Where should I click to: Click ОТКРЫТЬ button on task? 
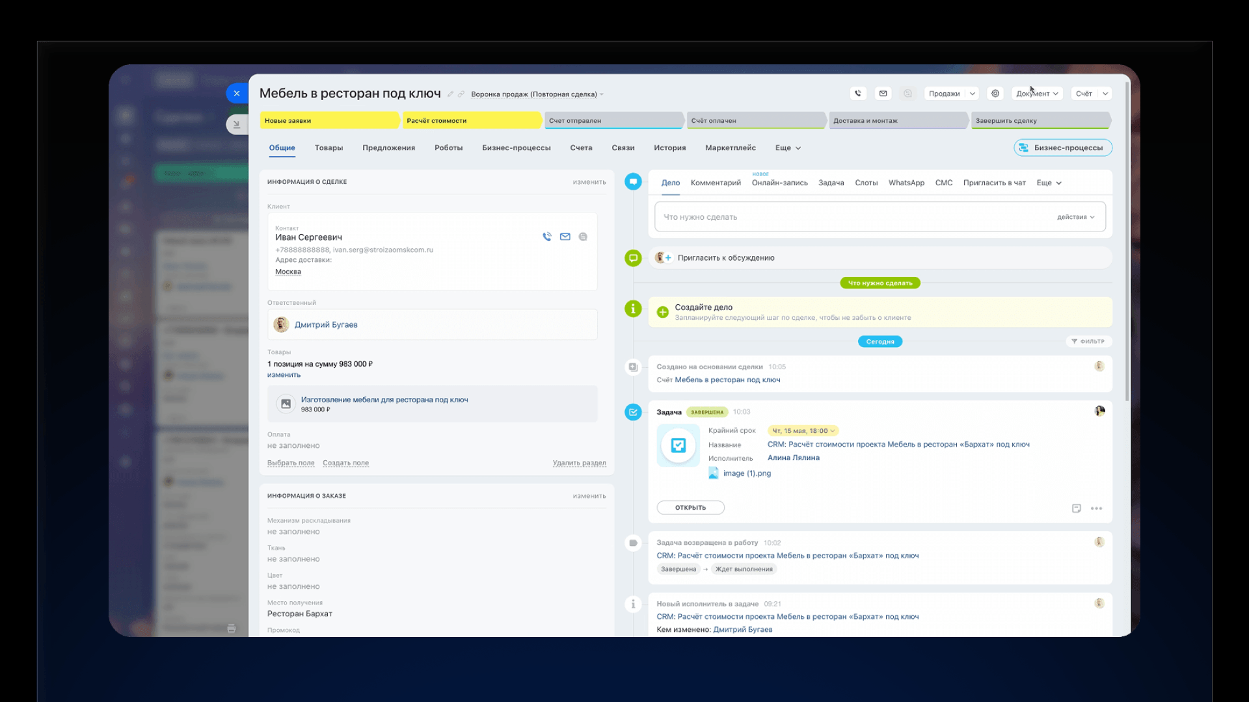[x=690, y=508]
